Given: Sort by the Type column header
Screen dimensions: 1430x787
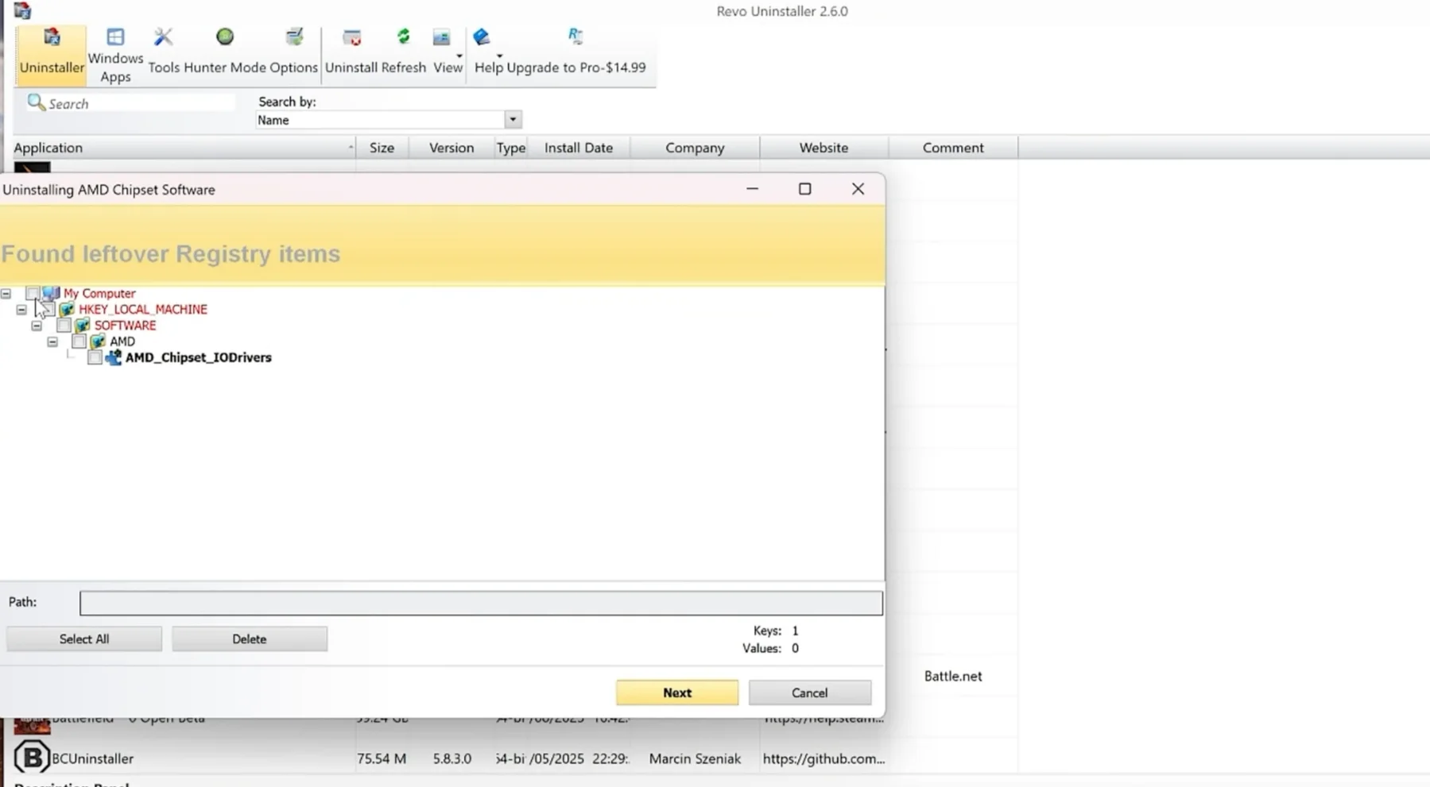Looking at the screenshot, I should 511,148.
